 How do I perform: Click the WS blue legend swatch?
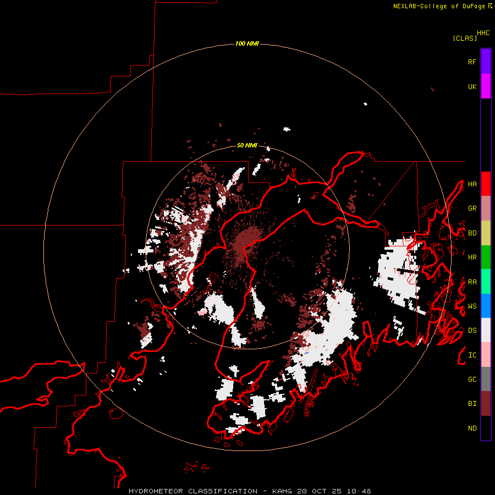tap(486, 306)
